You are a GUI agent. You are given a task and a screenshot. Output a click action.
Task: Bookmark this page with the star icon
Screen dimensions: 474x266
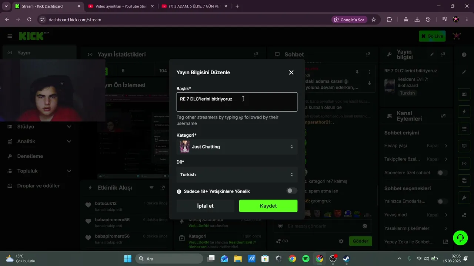[x=374, y=20]
